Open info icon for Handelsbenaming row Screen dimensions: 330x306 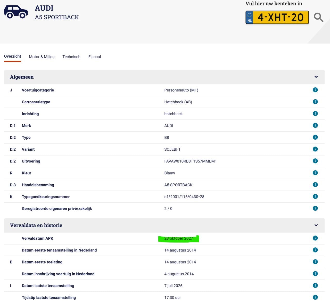tap(315, 184)
